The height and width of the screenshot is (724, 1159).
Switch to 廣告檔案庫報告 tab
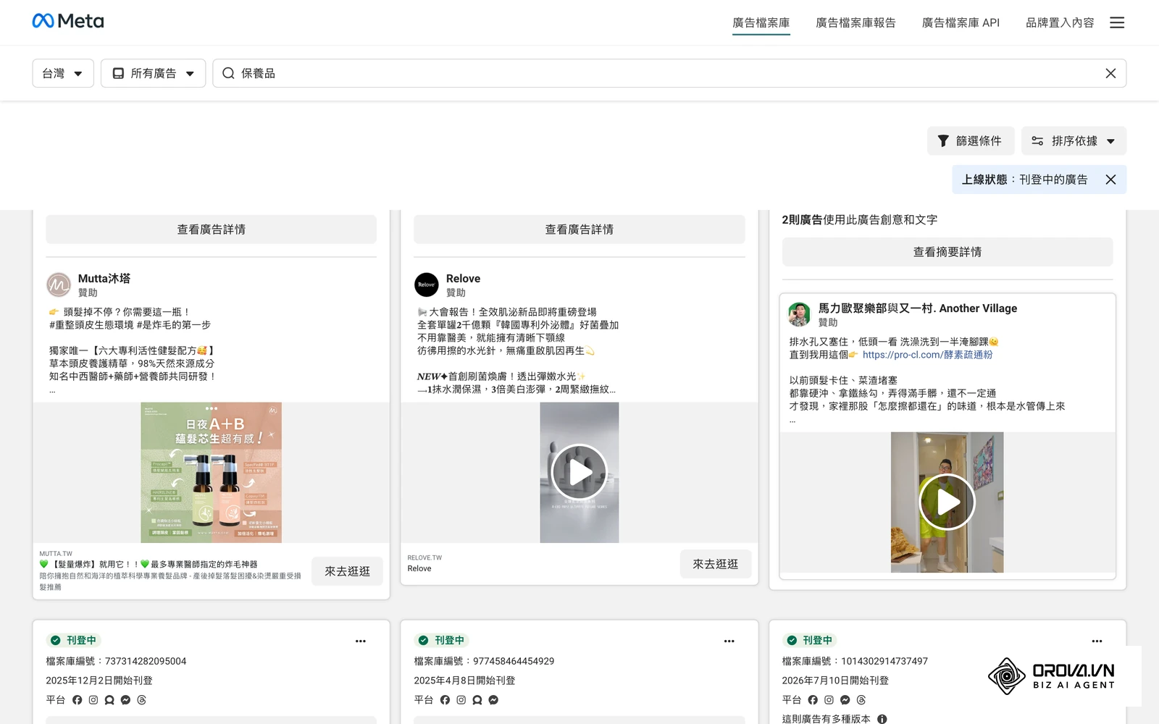click(855, 22)
